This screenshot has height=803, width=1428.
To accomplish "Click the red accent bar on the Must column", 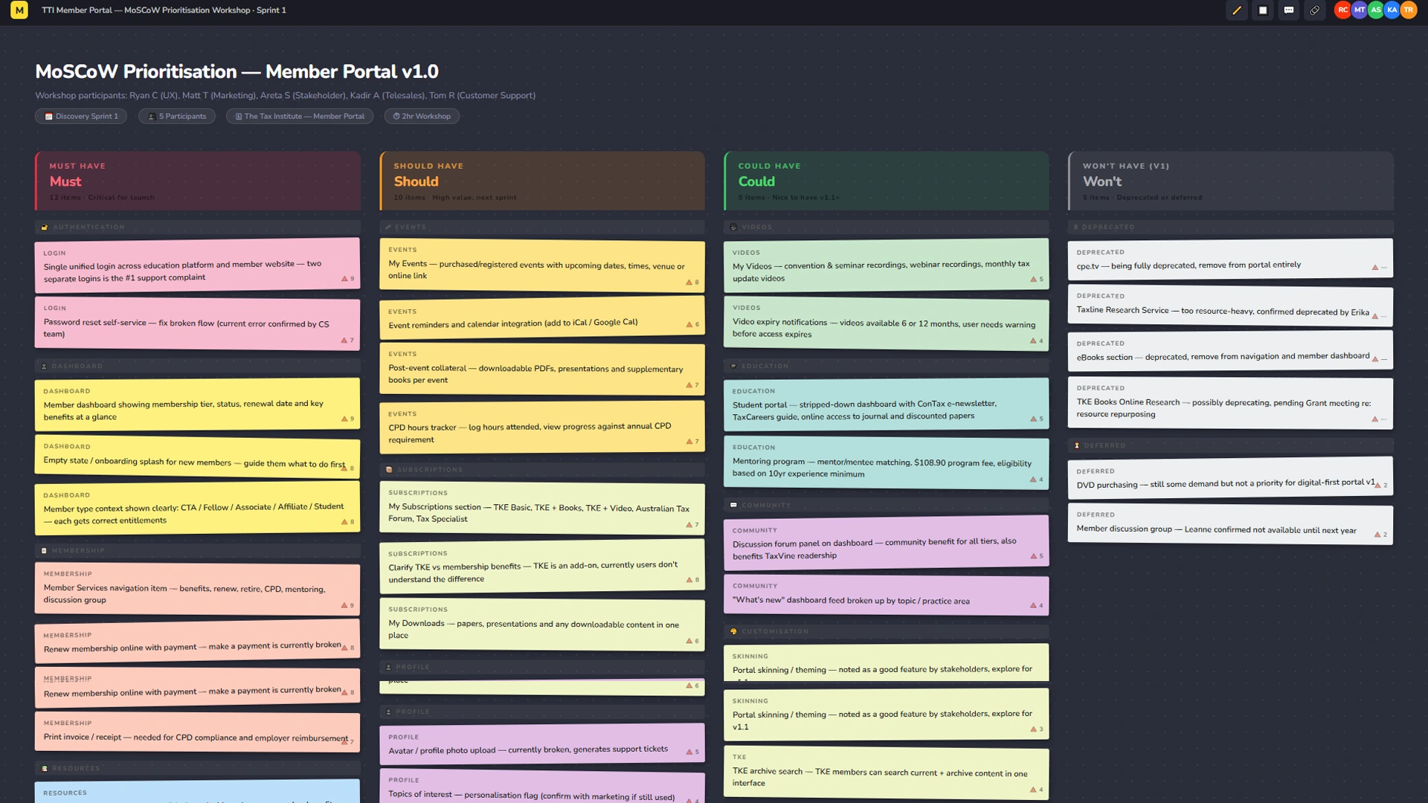I will [36, 181].
